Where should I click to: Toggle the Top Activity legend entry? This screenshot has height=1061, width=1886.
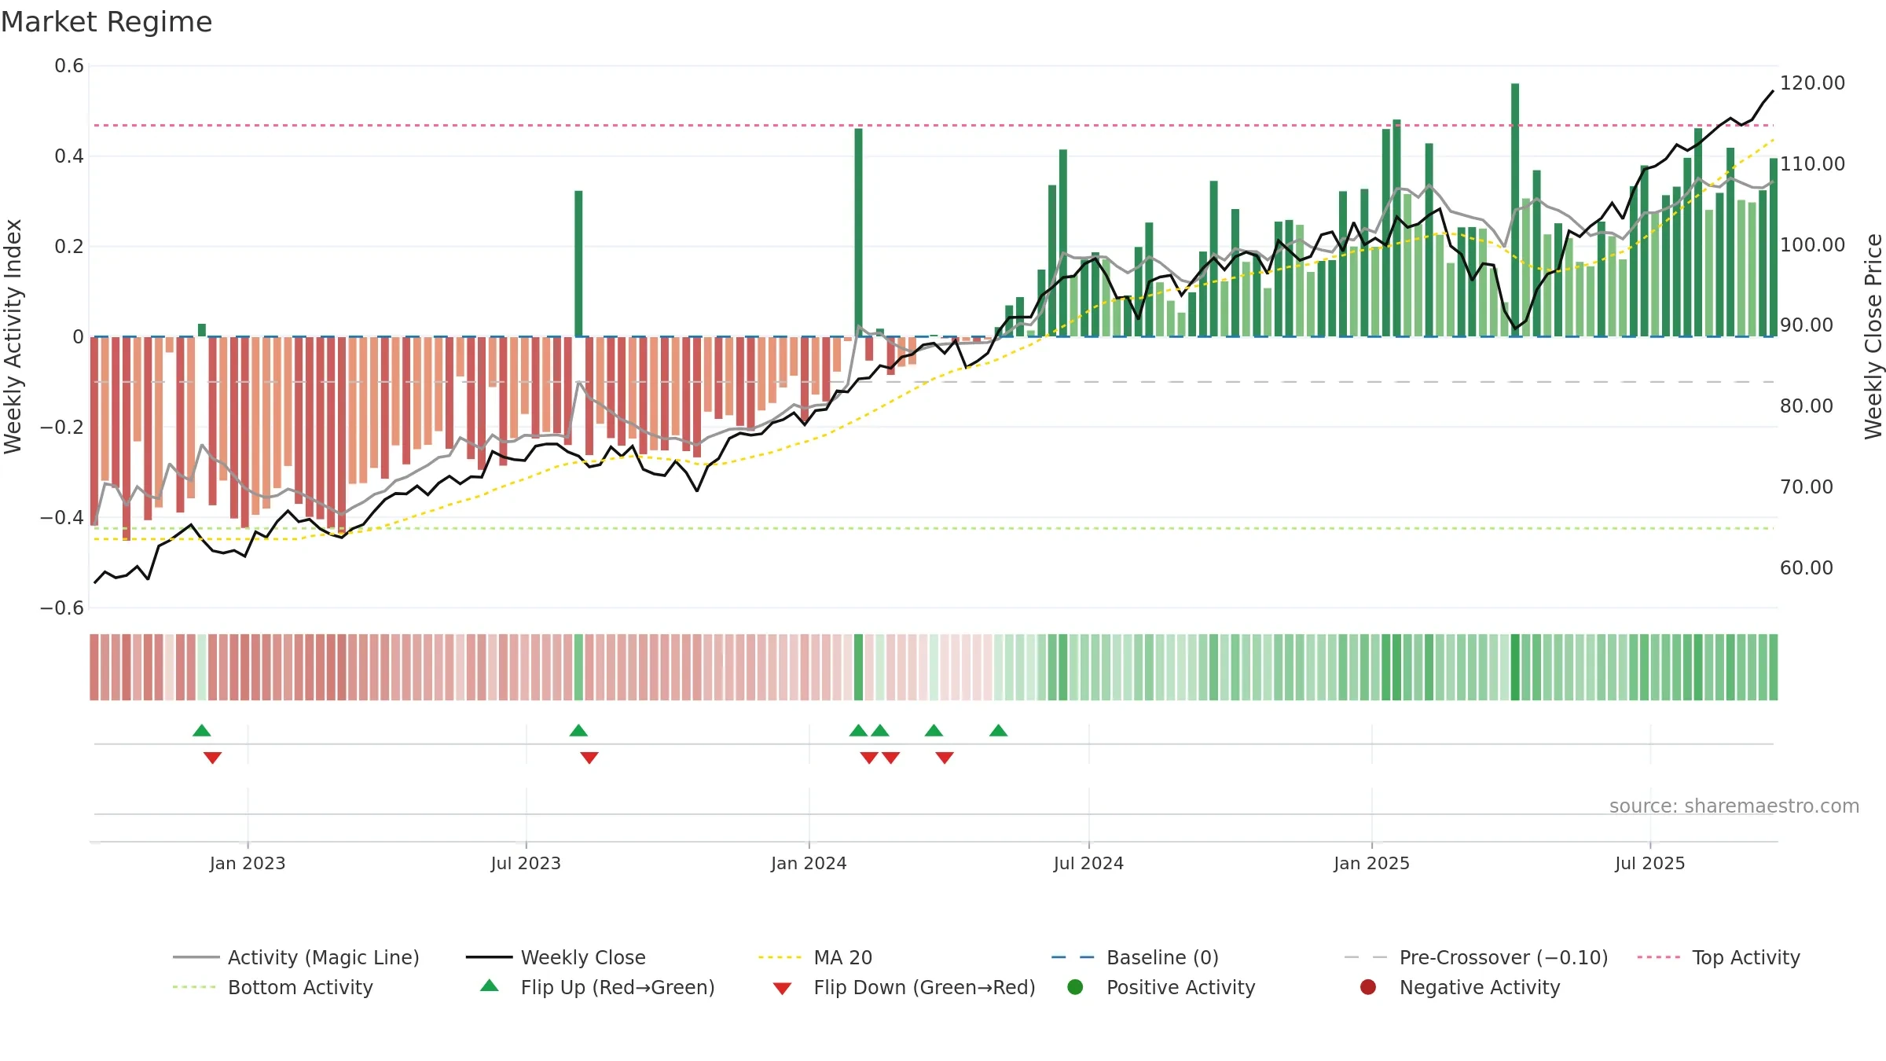coord(1719,957)
